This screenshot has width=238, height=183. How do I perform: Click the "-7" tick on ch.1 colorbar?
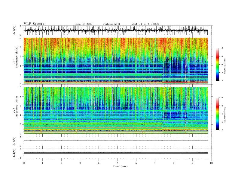tap(221, 81)
